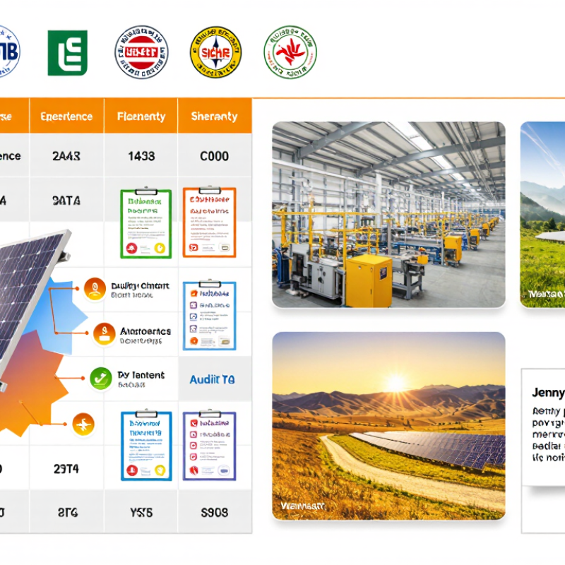
Task: Click the 'Dy Tantent' feature label
Action: pos(141,375)
